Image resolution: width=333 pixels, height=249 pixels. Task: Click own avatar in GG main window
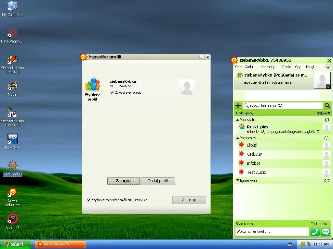tap(322, 80)
